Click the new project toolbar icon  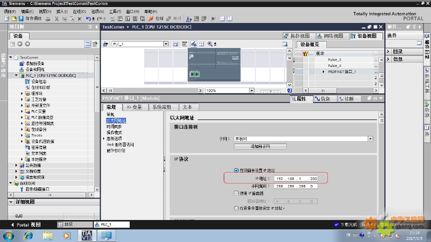click(x=7, y=18)
